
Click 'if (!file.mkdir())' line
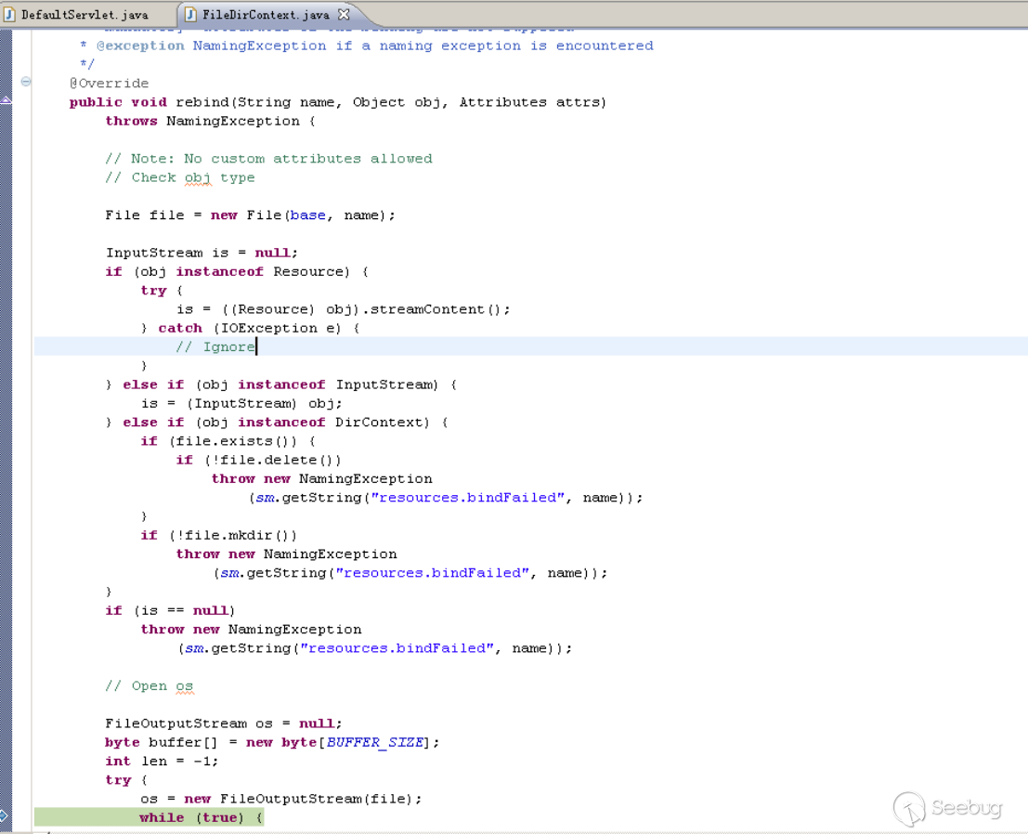218,535
